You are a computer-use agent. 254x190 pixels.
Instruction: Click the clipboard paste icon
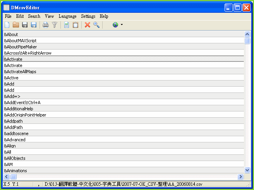tap(76, 25)
